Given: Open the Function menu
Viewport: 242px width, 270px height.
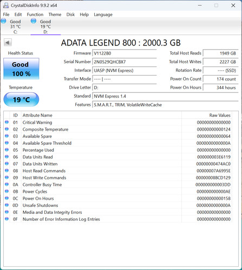Looking at the screenshot, I should (x=35, y=15).
